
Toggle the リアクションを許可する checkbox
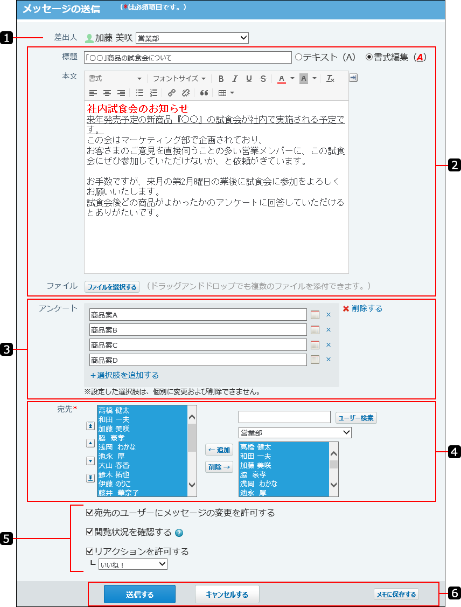[x=90, y=551]
